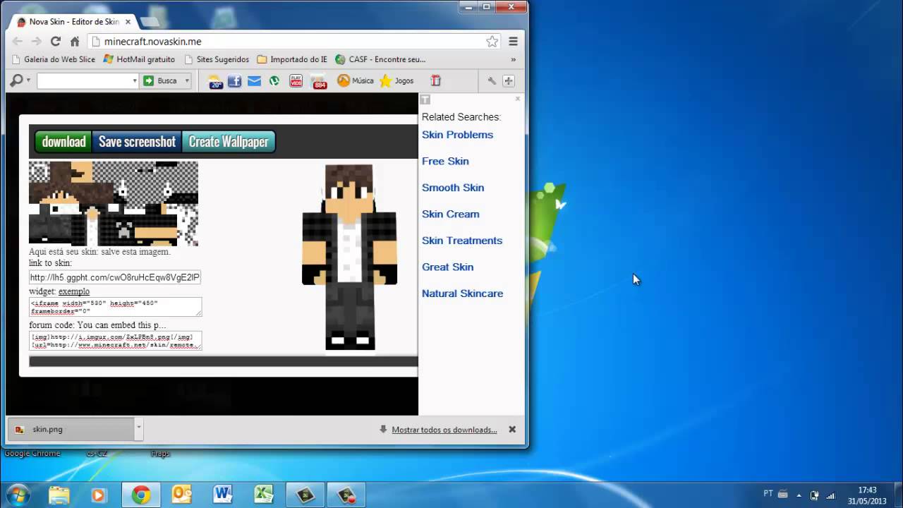Open the Free Skin related search

coord(445,162)
